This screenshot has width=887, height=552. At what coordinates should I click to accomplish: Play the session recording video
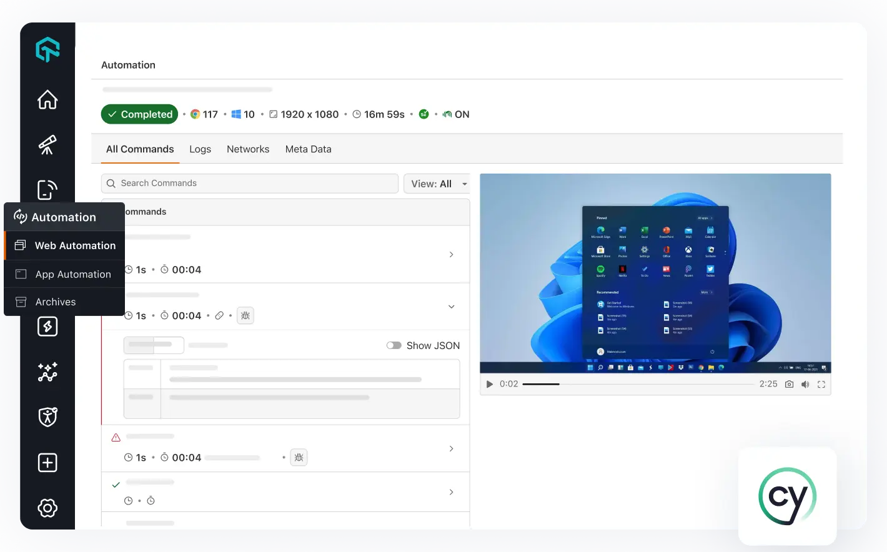click(489, 383)
